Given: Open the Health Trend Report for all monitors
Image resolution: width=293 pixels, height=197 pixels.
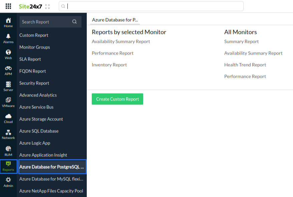Looking at the screenshot, I should (245, 65).
